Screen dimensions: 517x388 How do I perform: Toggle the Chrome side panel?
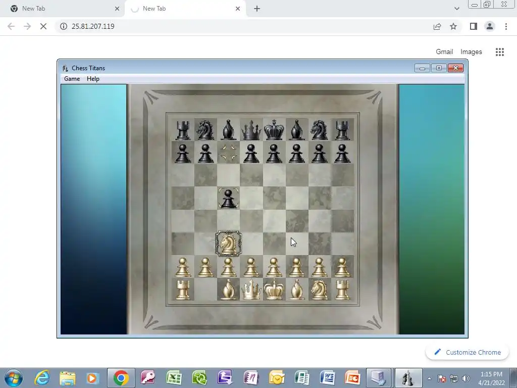tap(474, 26)
